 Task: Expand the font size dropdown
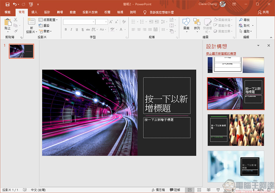tap(106, 22)
